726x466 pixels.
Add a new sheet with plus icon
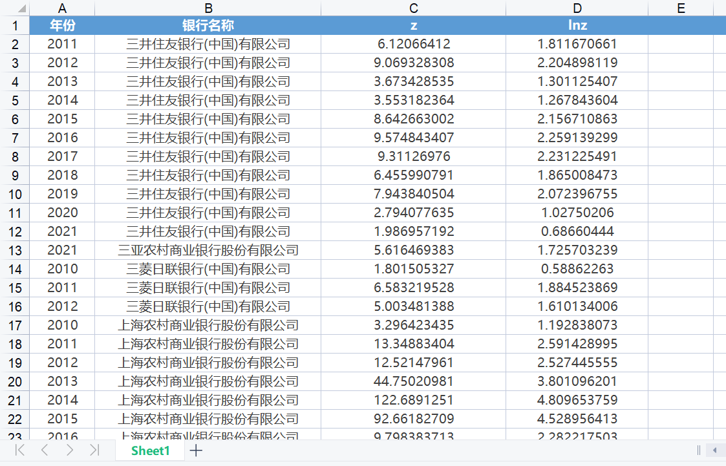[196, 450]
